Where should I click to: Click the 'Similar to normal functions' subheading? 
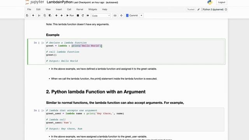click(115, 103)
